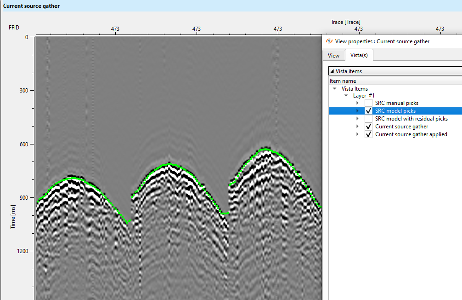
Task: Expand the SRC model picks node
Action: tap(357, 111)
